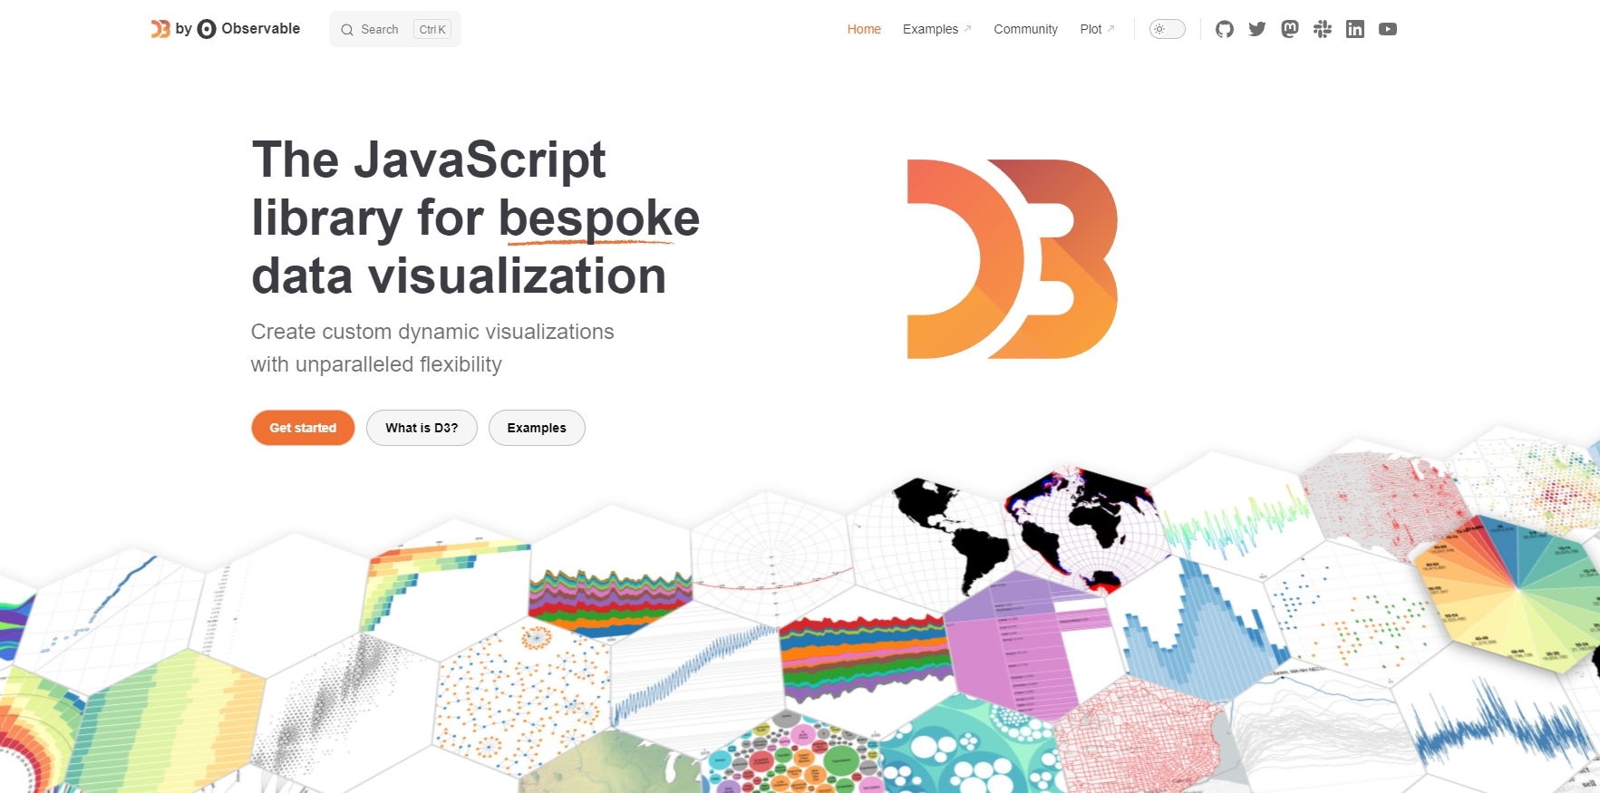
Task: Open the rainbow pie chart hexagon thumbnail
Action: [1509, 594]
